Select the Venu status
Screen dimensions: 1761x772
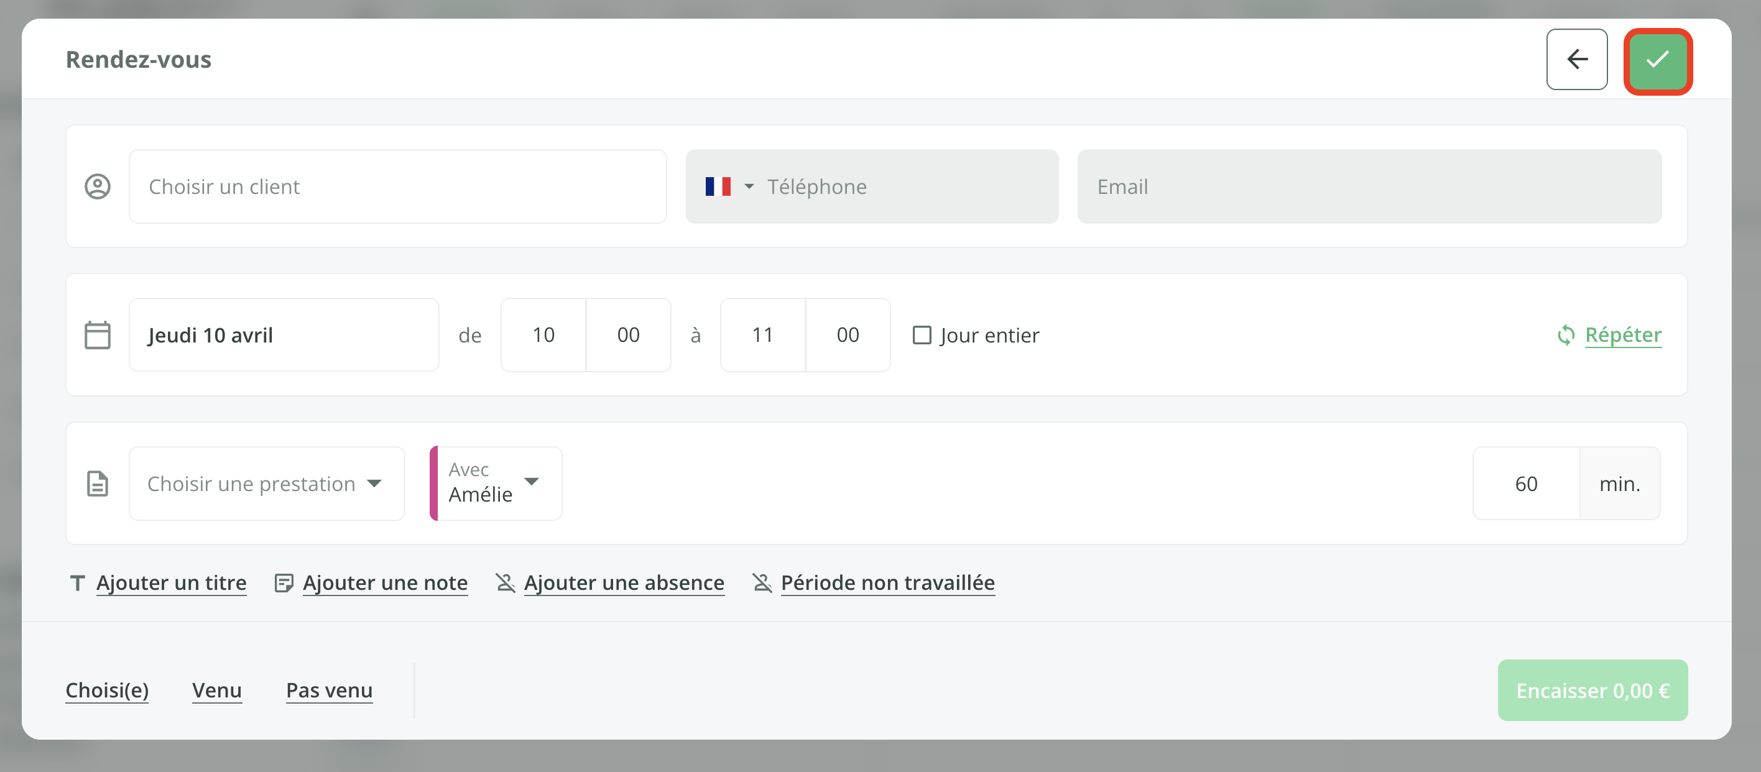point(217,690)
